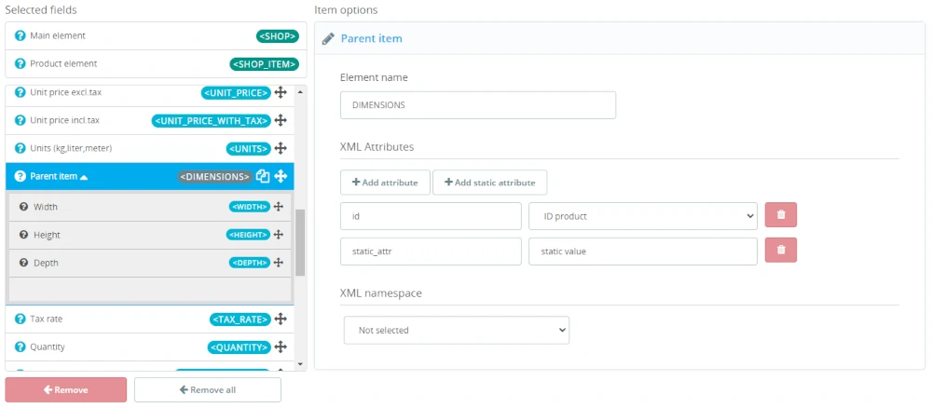Click move handle for the Quantity field
Screen dimensions: 932x408
coord(280,347)
